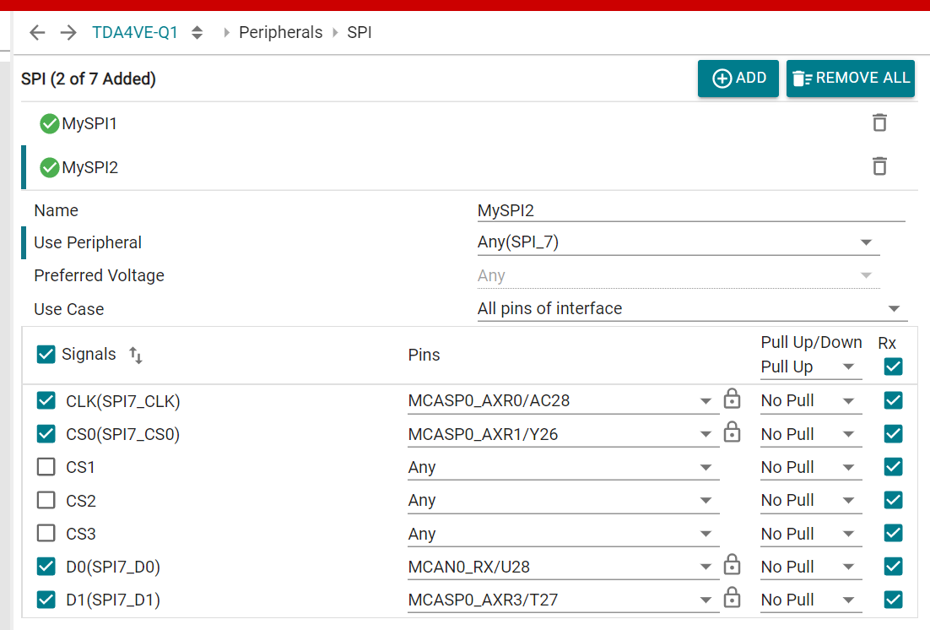Enable the CS2 signal checkbox
Image resolution: width=930 pixels, height=630 pixels.
[46, 501]
